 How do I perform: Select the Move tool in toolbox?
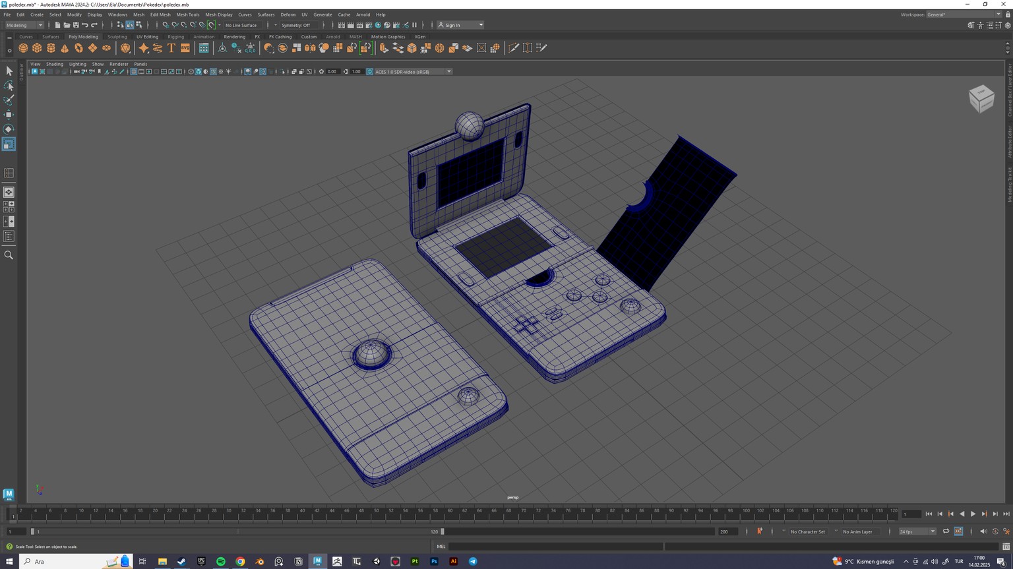pyautogui.click(x=9, y=115)
